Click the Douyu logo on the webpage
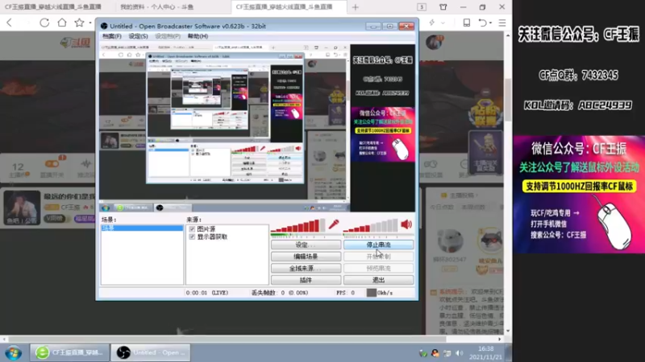This screenshot has width=645, height=362. (x=75, y=43)
